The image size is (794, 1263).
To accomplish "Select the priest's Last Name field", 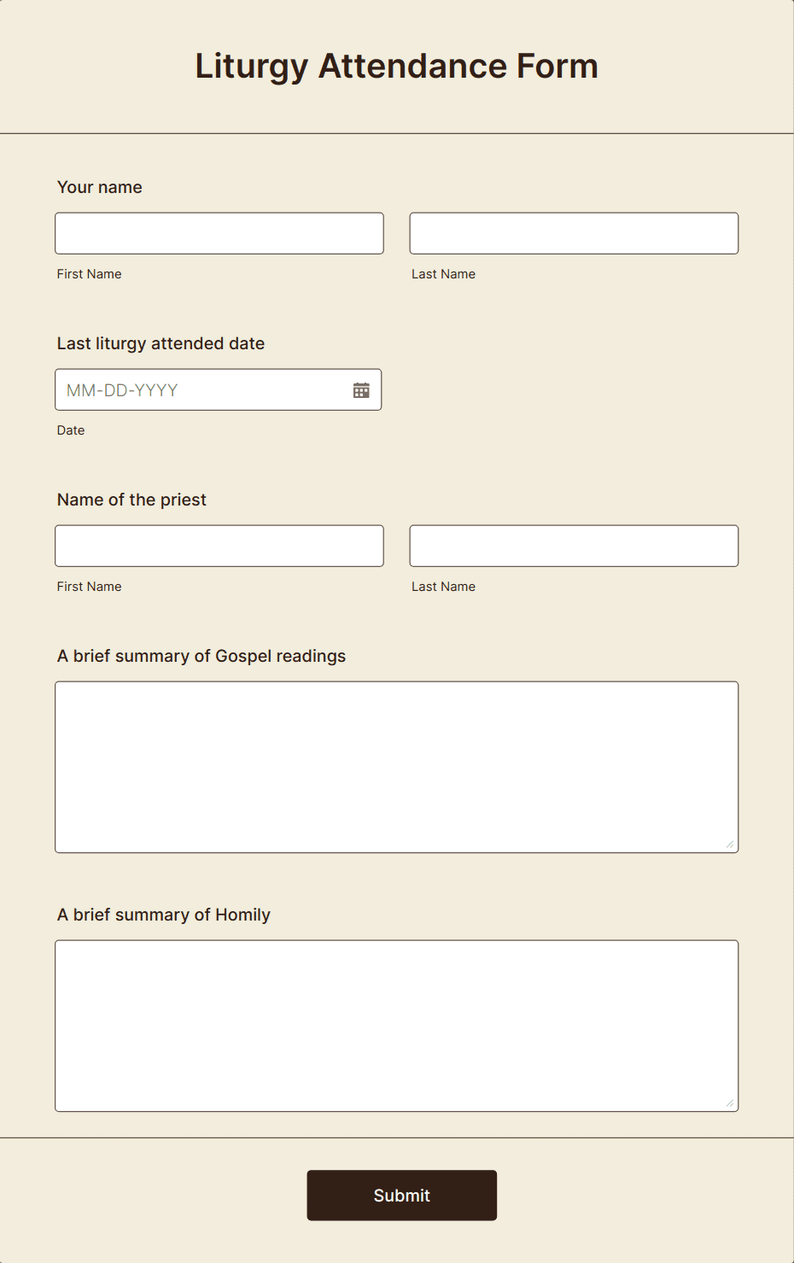I will [x=574, y=546].
